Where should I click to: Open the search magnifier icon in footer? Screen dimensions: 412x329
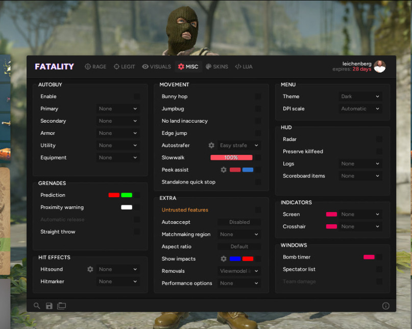(37, 306)
